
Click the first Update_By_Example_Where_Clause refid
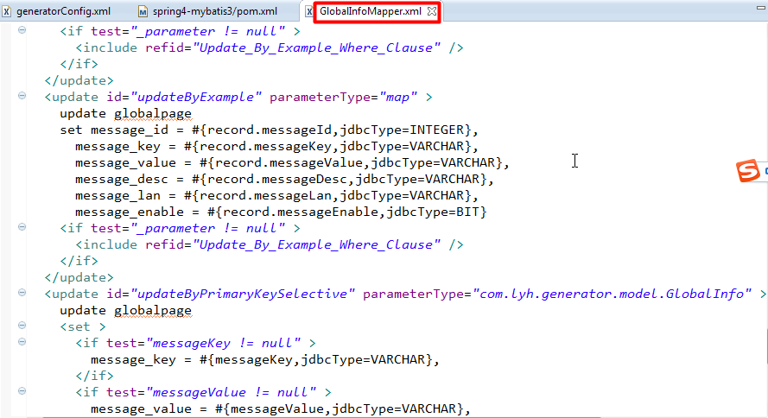[x=317, y=47]
